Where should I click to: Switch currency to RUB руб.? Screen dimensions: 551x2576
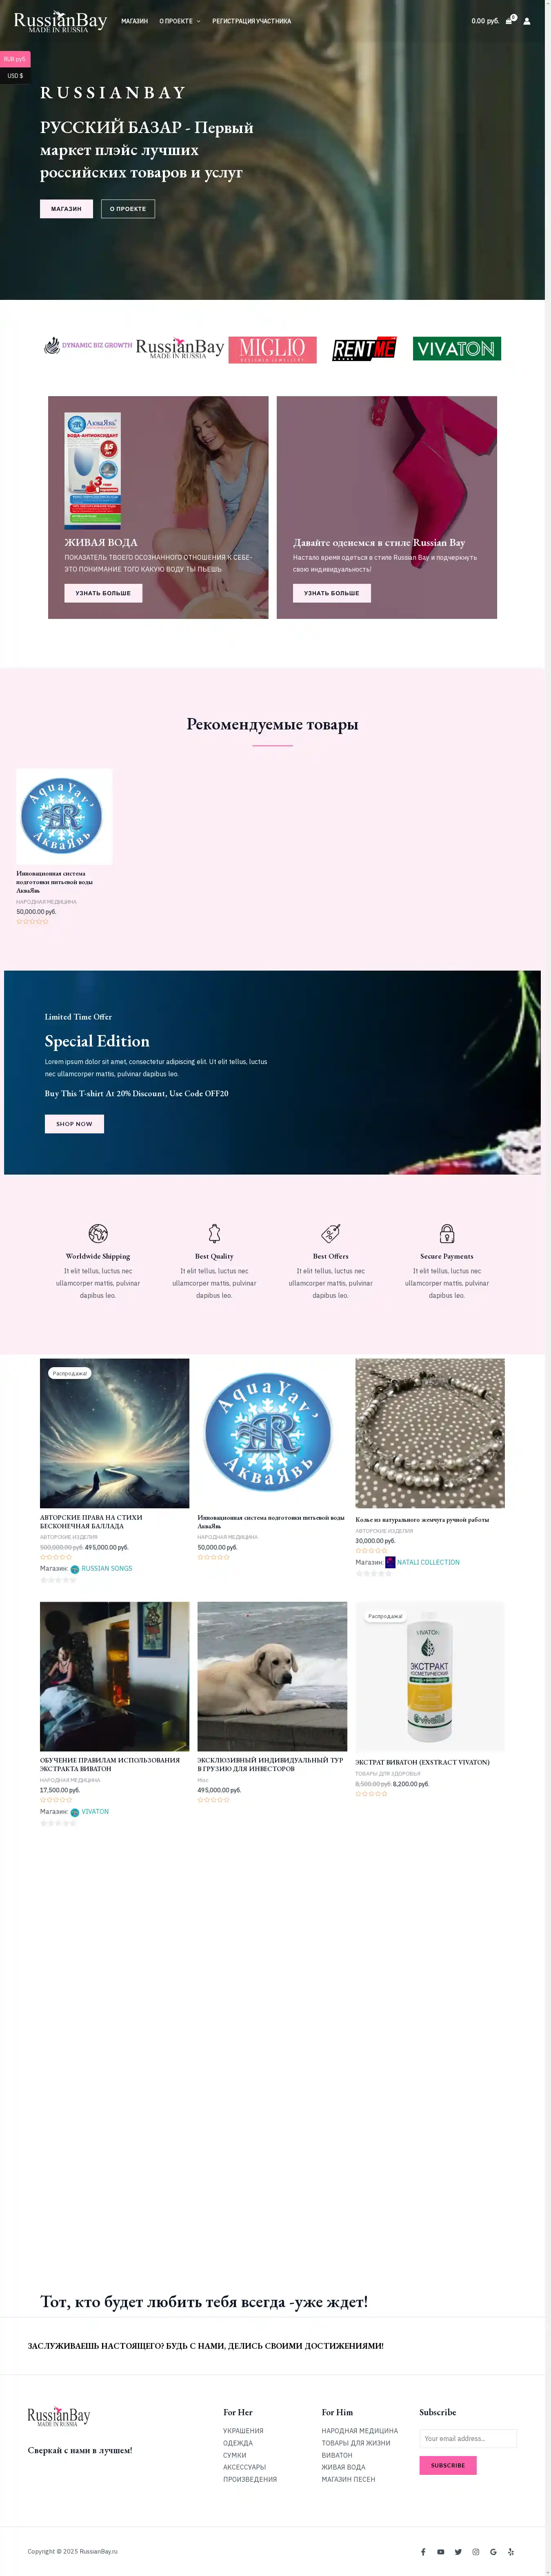coord(15,59)
